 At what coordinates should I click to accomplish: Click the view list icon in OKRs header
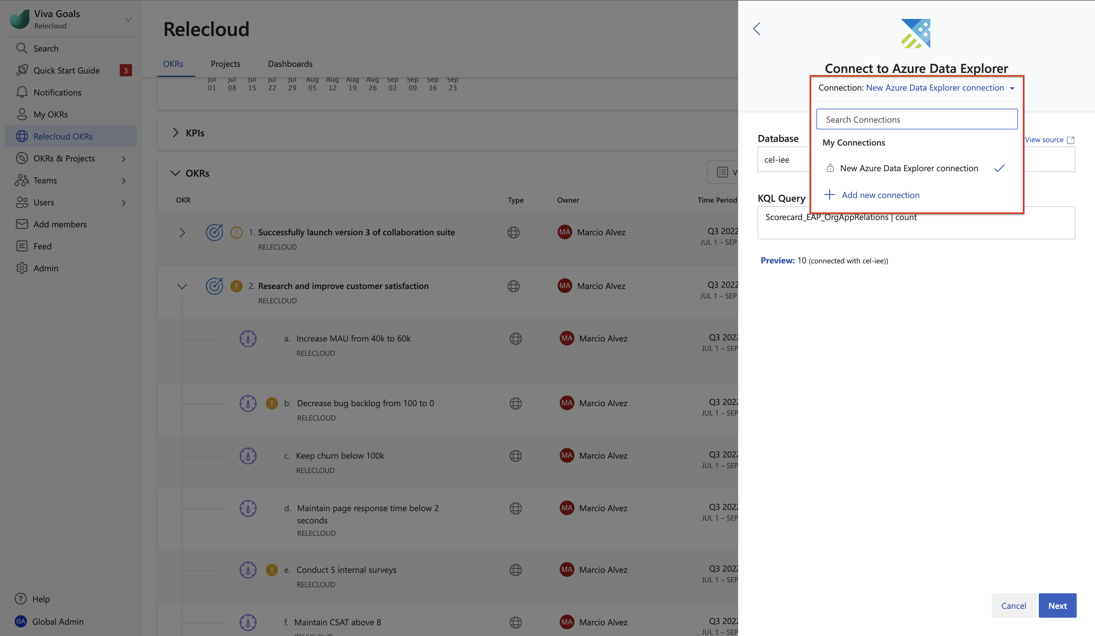[x=723, y=172]
